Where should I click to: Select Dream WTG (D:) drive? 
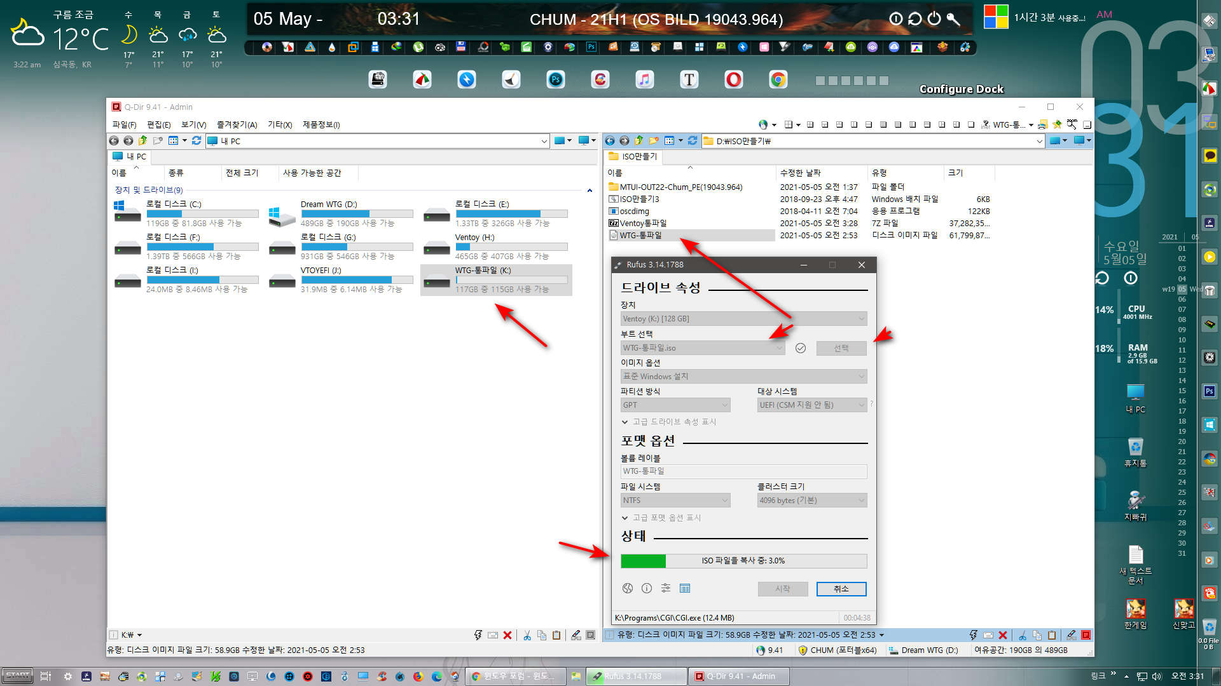click(342, 213)
